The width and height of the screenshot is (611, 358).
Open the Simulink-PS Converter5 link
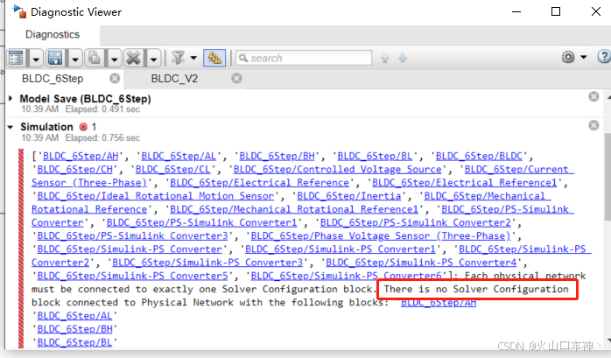pos(132,276)
